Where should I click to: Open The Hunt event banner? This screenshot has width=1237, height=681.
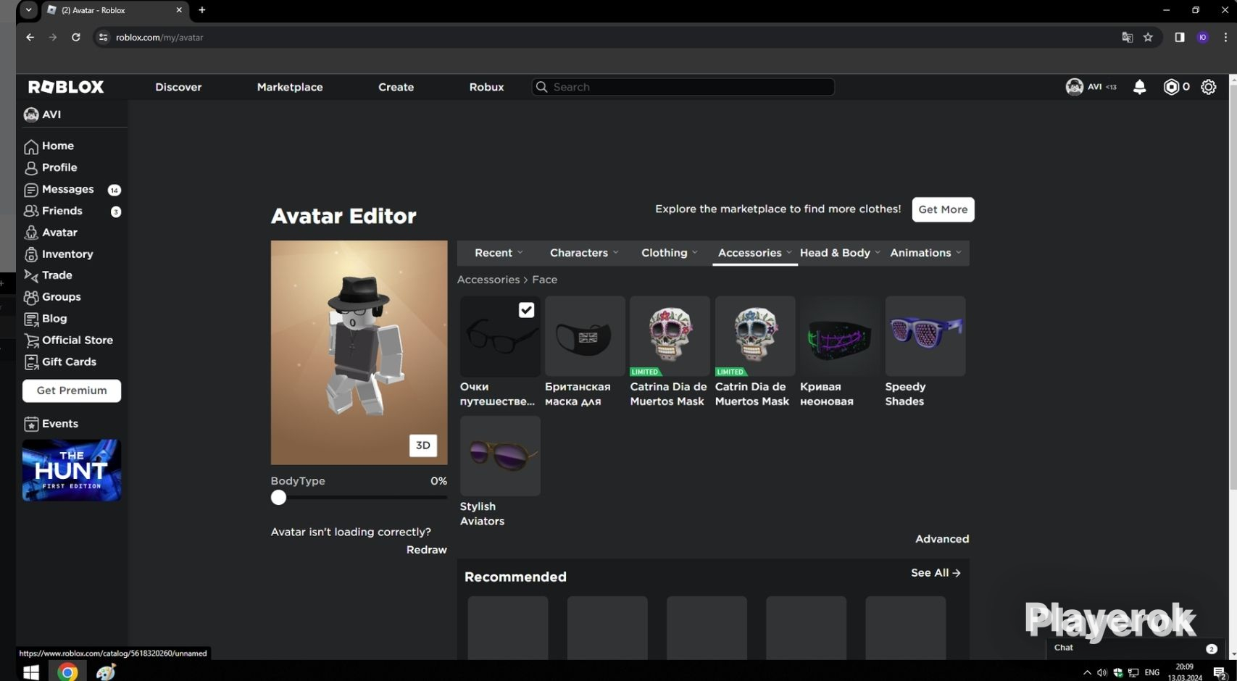click(x=72, y=471)
